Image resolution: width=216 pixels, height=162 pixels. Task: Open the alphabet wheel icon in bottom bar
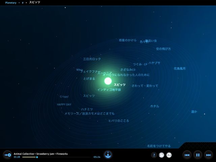click(x=108, y=155)
